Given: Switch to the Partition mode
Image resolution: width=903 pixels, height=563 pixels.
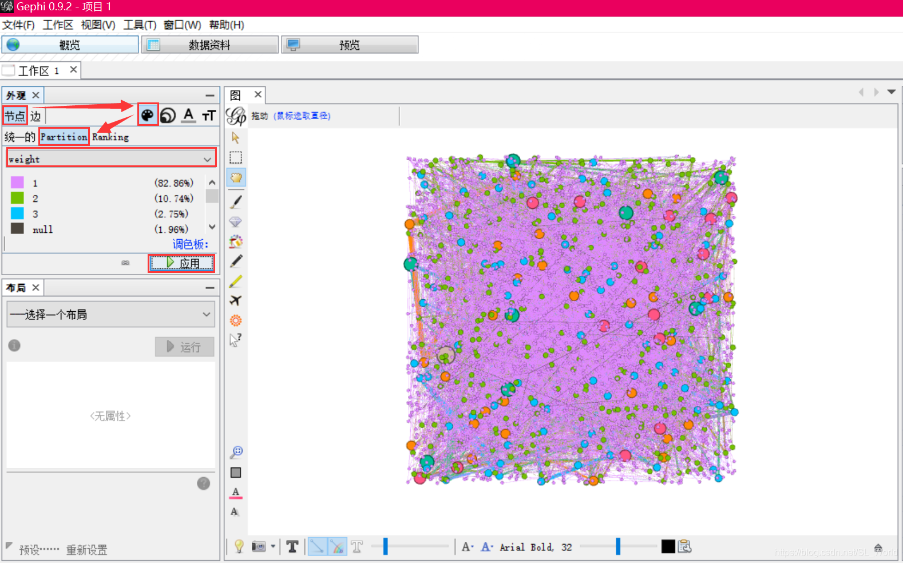Looking at the screenshot, I should 64,137.
